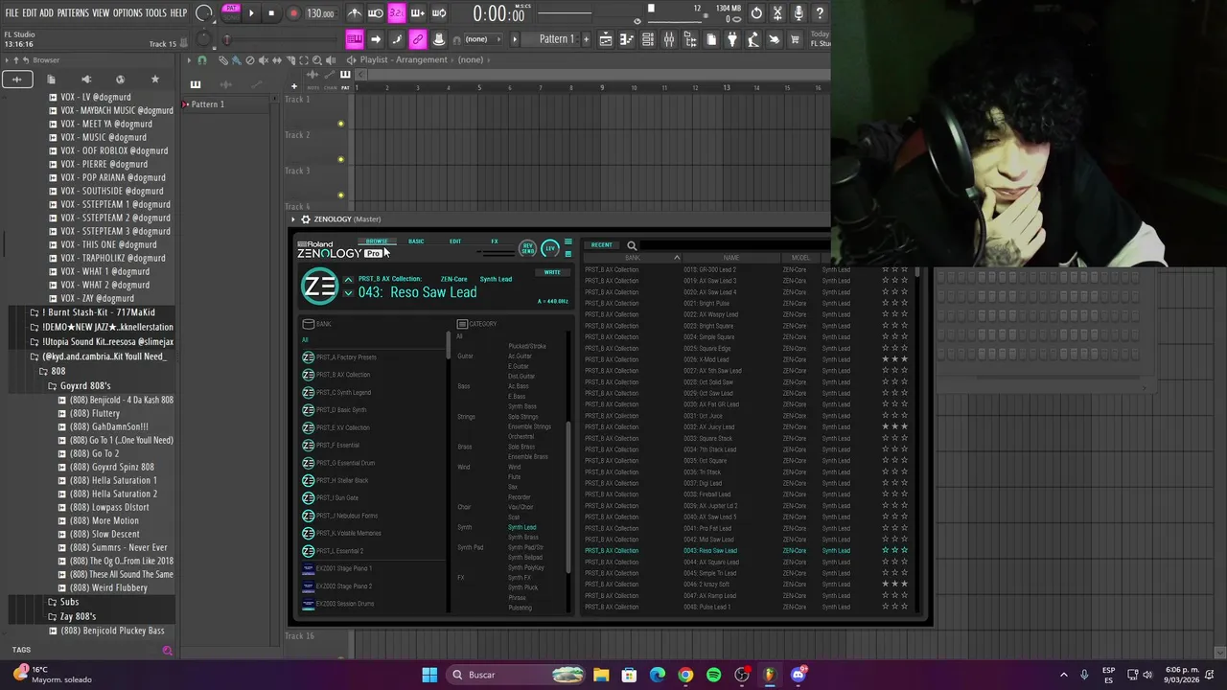
Task: Open the PATTERNS menu
Action: pyautogui.click(x=73, y=13)
